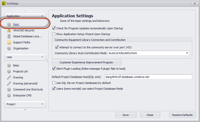Open Community Library Auto-Contribution Mode dropdown
This screenshot has height=122, width=200.
click(x=148, y=53)
